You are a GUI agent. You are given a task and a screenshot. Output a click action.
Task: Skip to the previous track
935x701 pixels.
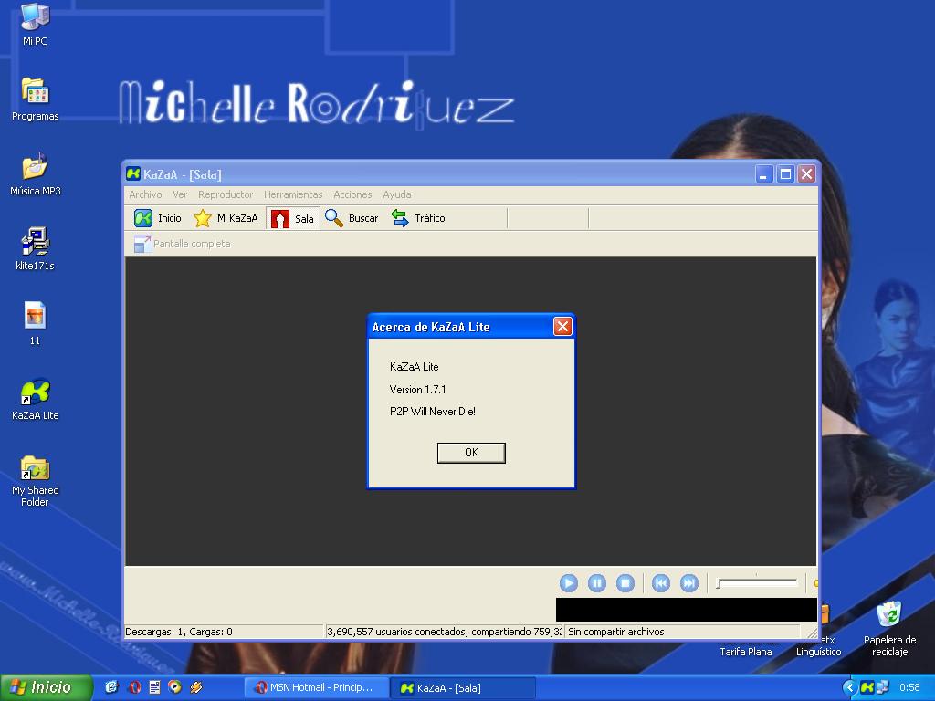point(661,583)
